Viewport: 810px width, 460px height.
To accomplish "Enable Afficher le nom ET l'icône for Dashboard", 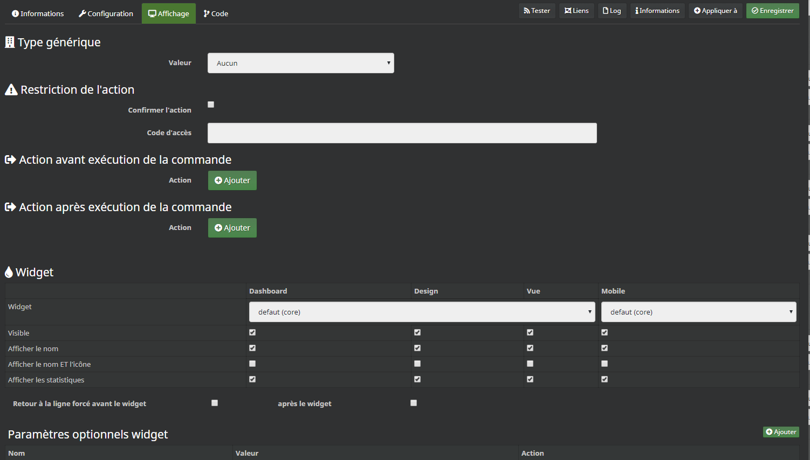I will (252, 364).
